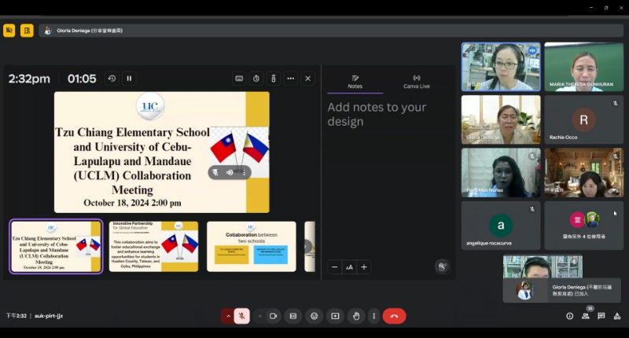Close the Canva presenter view
The width and height of the screenshot is (629, 338).
pos(307,79)
